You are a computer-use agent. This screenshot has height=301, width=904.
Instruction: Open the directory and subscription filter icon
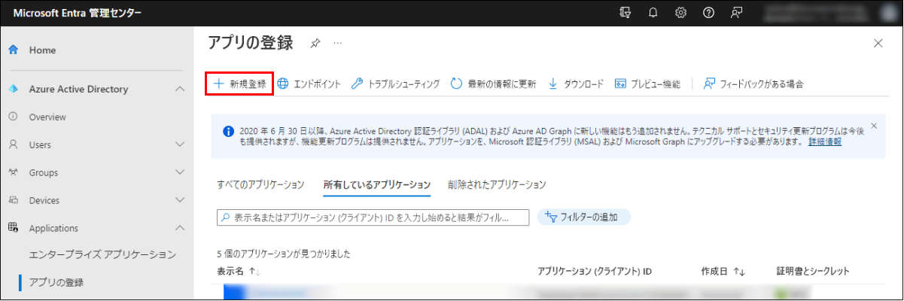624,13
